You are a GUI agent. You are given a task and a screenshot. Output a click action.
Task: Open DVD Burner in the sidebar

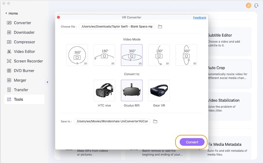(24, 71)
